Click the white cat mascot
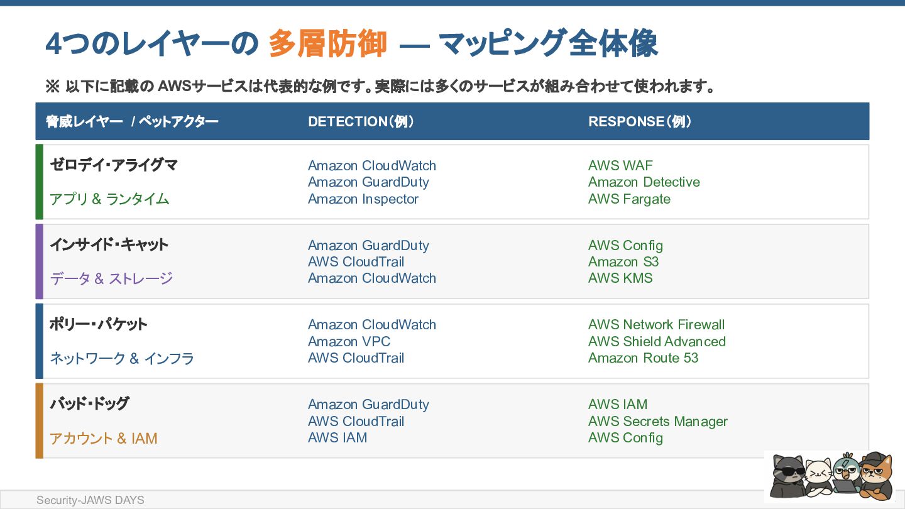The height and width of the screenshot is (509, 905). tap(818, 478)
